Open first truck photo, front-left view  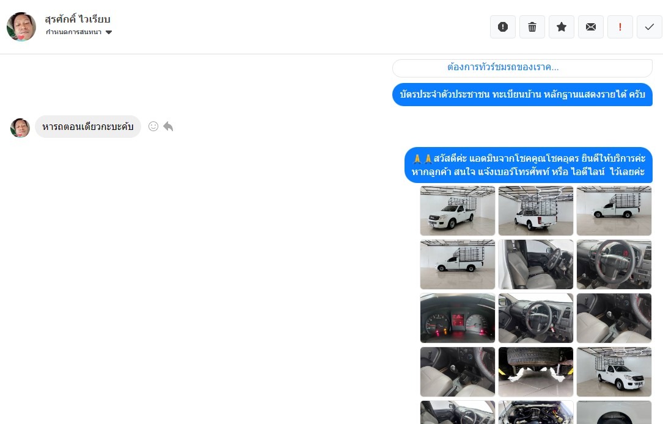coord(458,210)
